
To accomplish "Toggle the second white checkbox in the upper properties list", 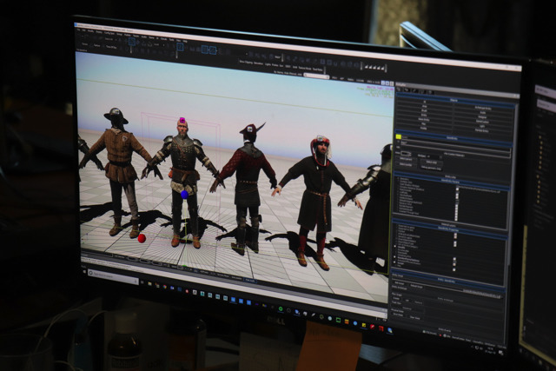I will coord(458,192).
